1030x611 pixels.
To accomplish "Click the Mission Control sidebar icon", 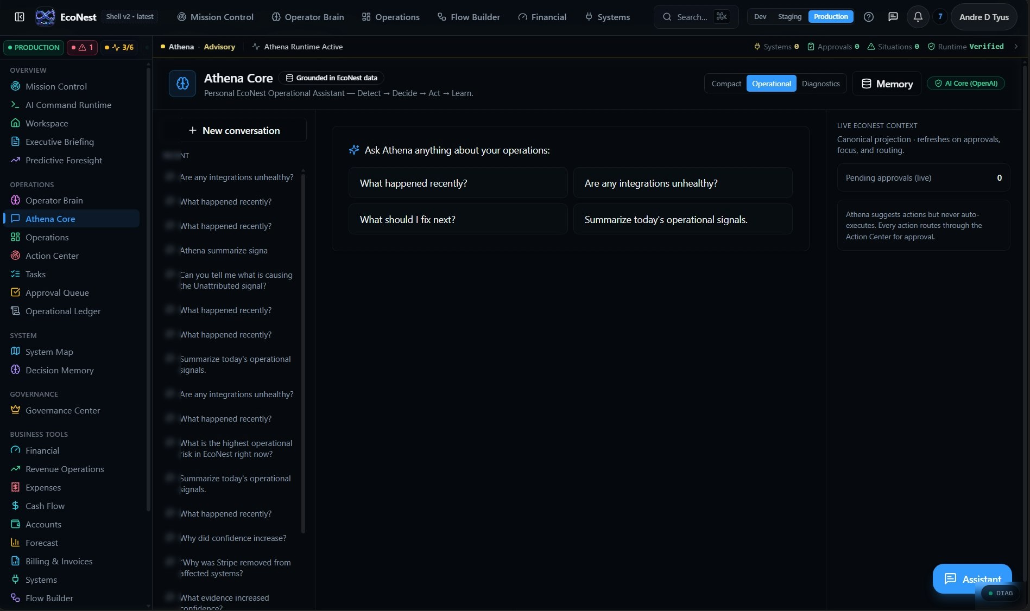I will pyautogui.click(x=15, y=86).
